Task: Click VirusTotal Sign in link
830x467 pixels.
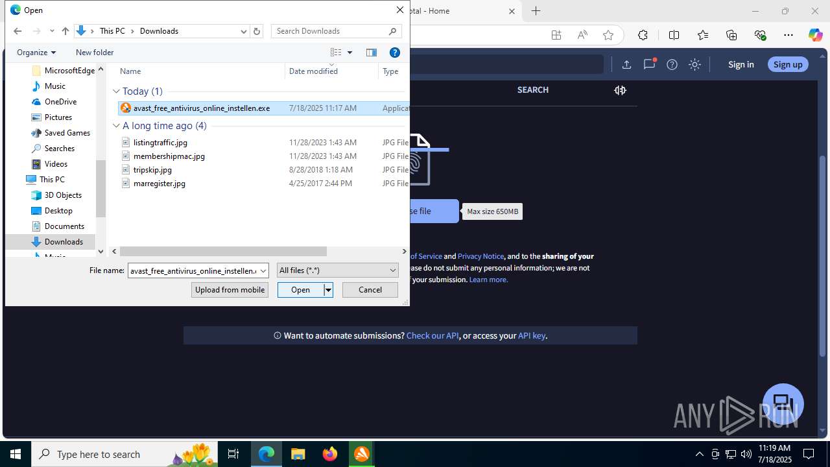Action: tap(741, 64)
